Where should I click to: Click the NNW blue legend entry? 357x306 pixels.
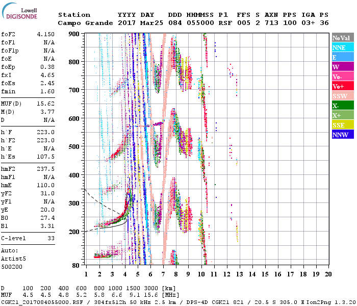click(x=342, y=135)
